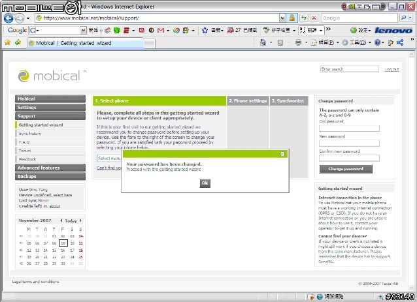417x302 pixels.
Task: Click the Stop loading red X icon
Action: (x=314, y=18)
